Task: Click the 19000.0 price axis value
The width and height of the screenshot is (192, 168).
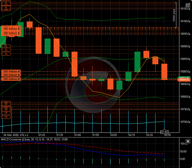Action: click(185, 47)
